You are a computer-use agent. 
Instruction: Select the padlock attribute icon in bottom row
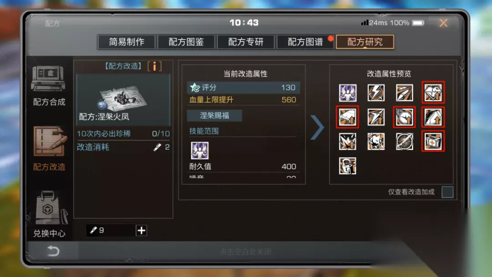[347, 166]
